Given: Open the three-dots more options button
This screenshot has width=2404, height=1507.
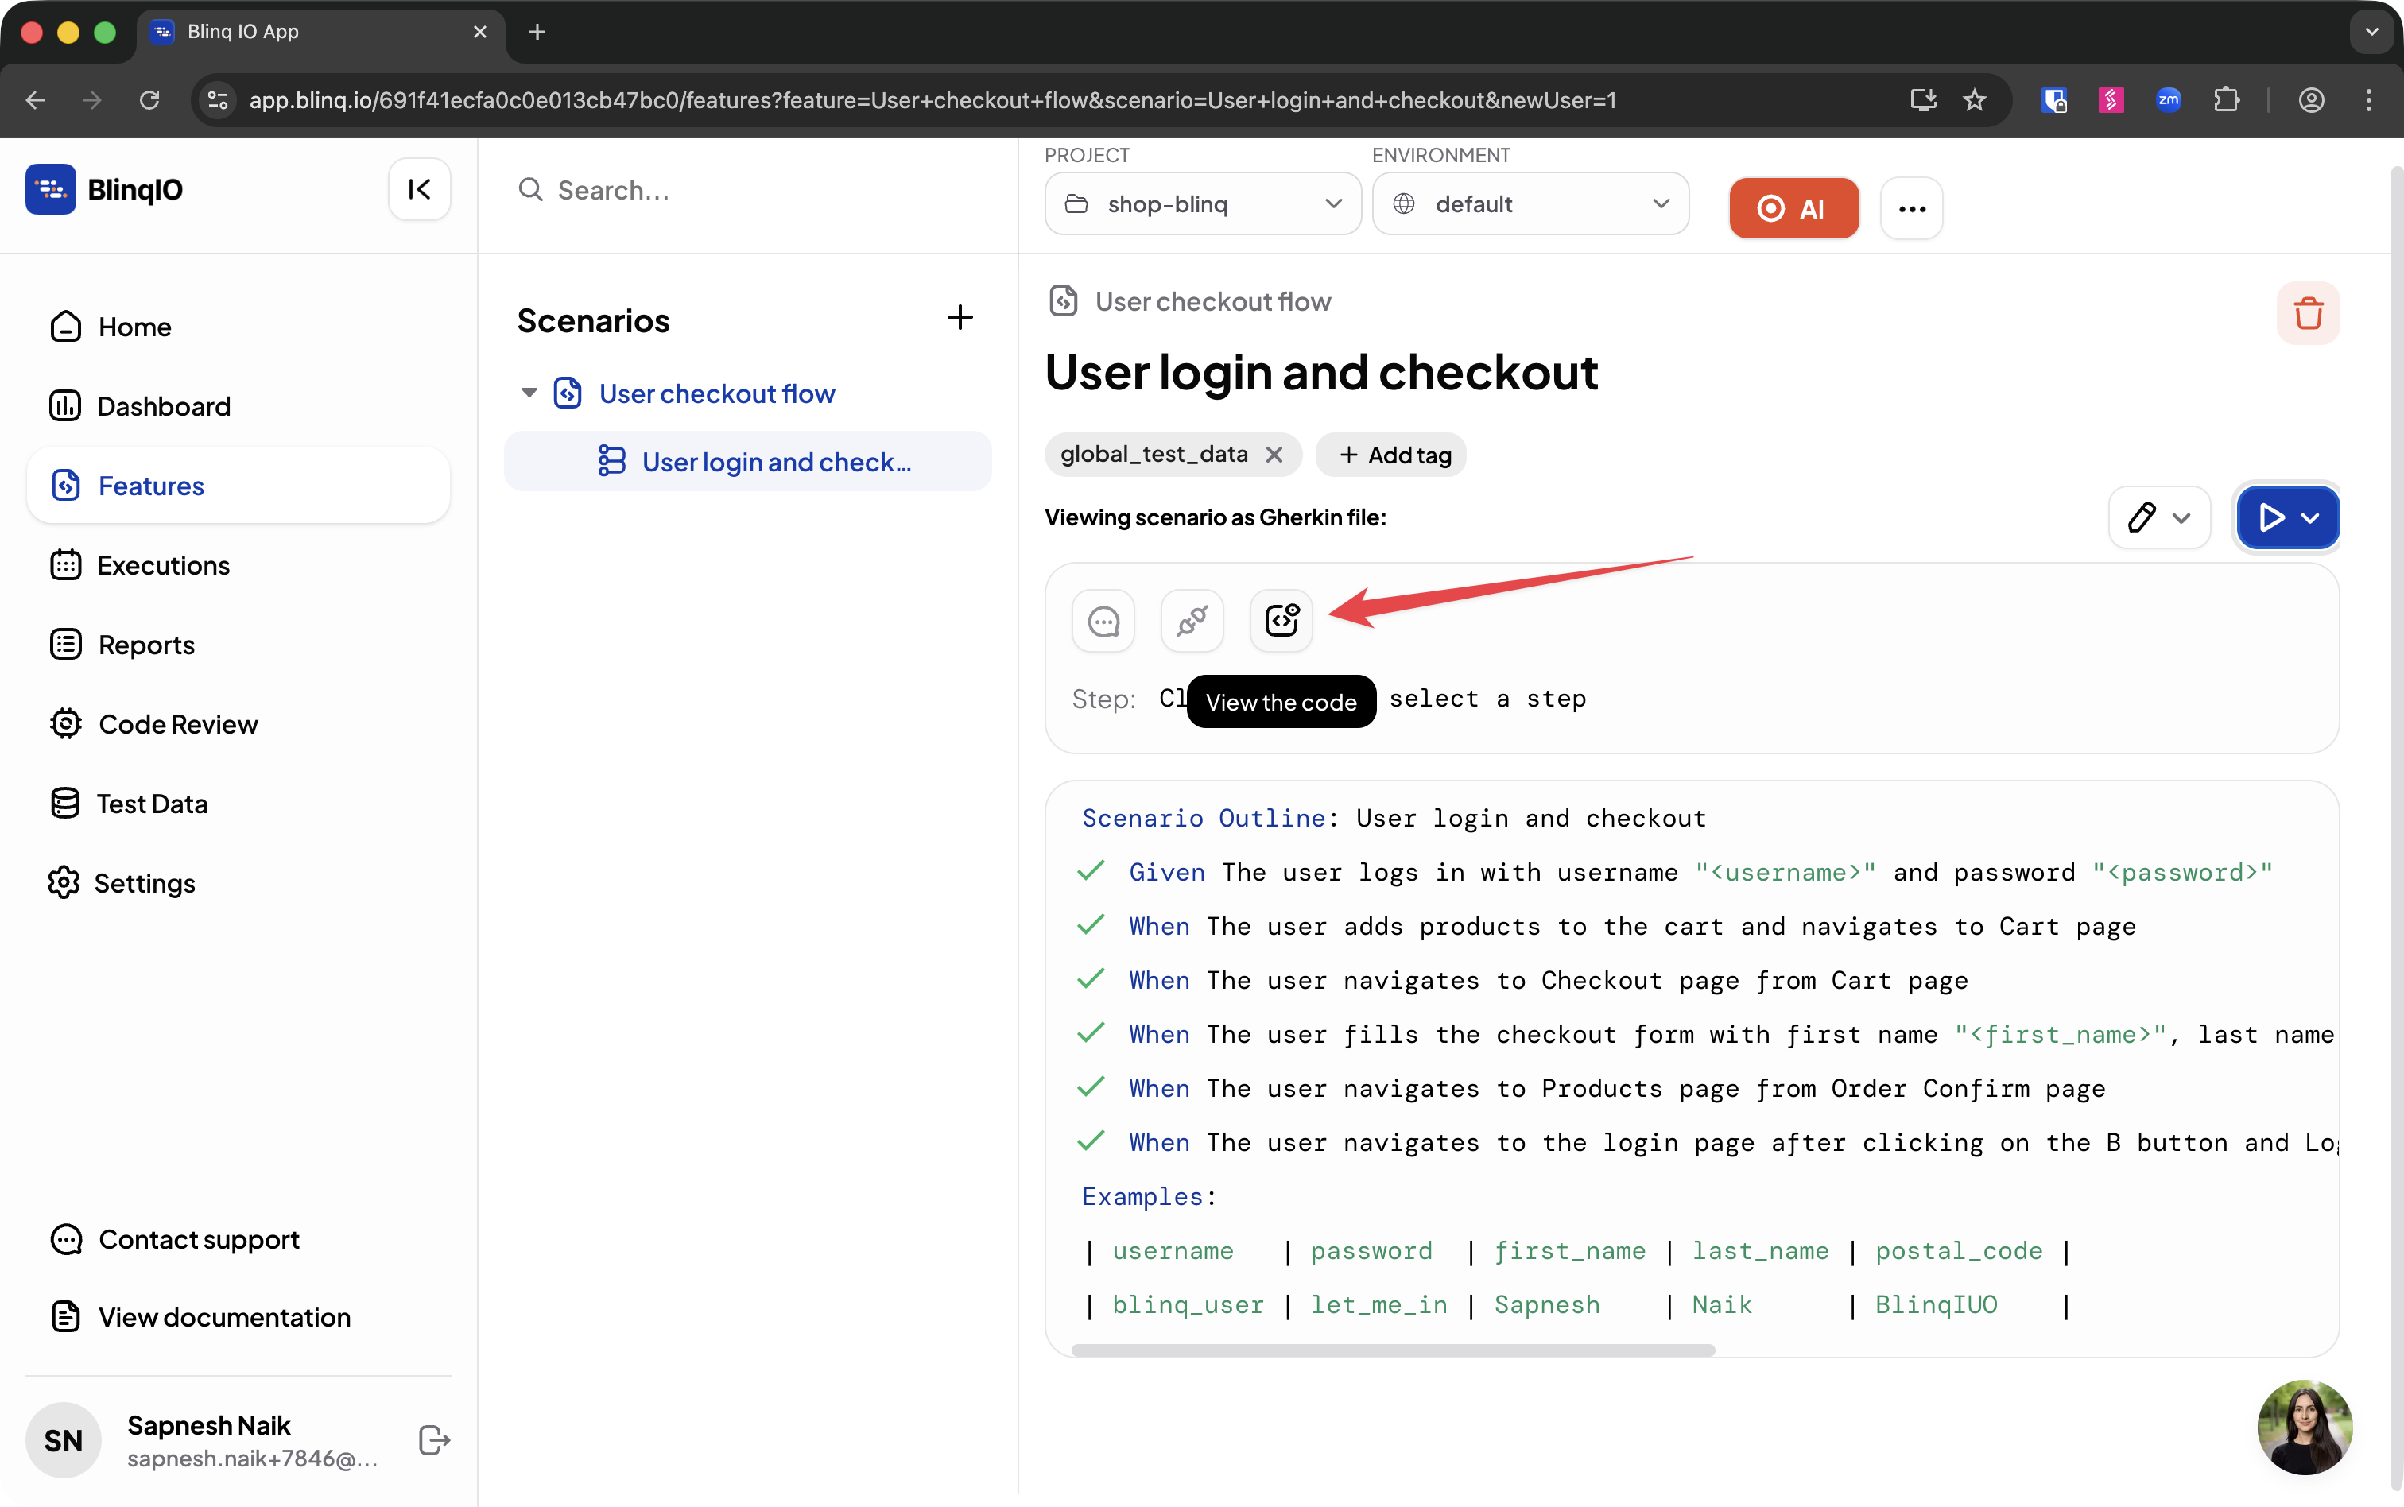Looking at the screenshot, I should tap(1910, 208).
